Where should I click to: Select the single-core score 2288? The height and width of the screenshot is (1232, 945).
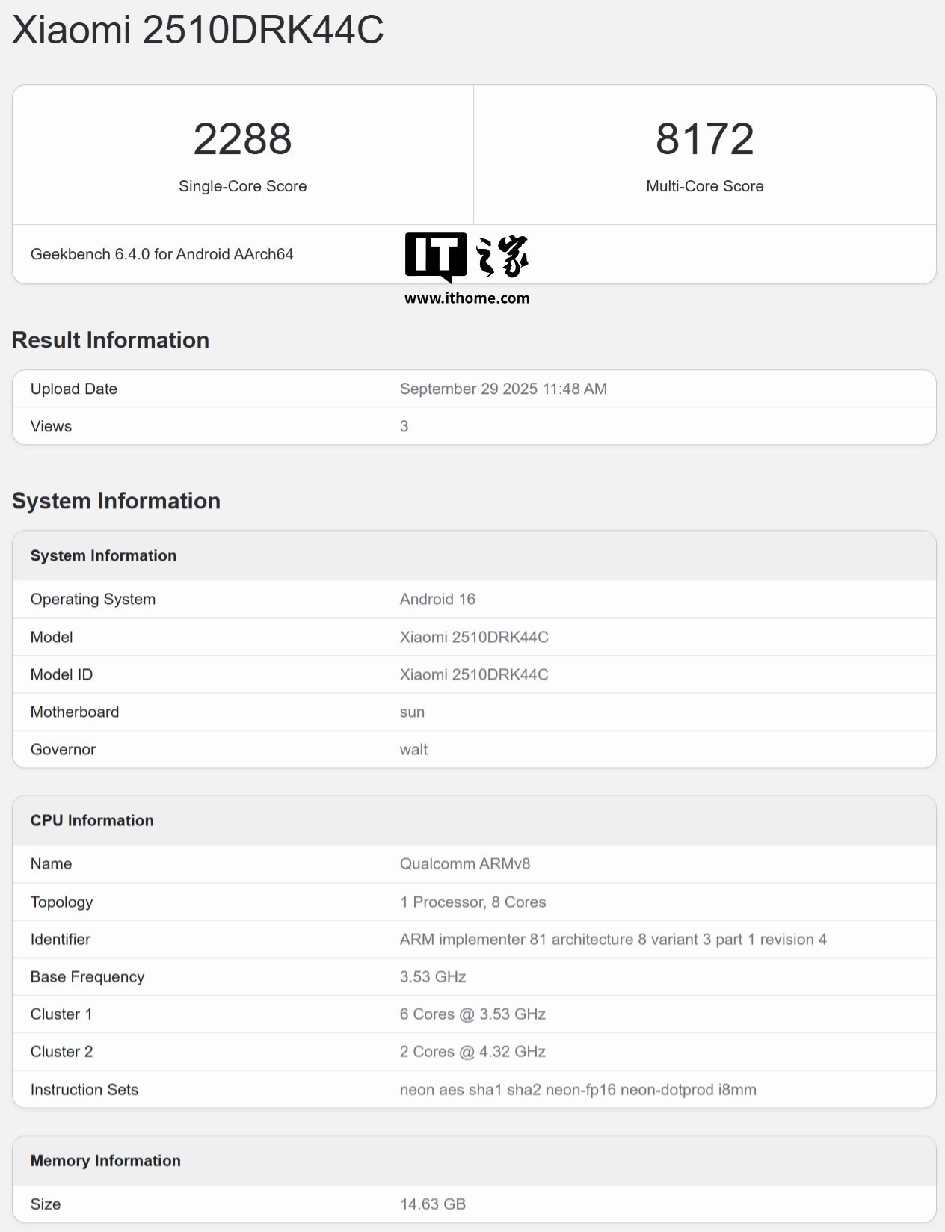point(242,139)
